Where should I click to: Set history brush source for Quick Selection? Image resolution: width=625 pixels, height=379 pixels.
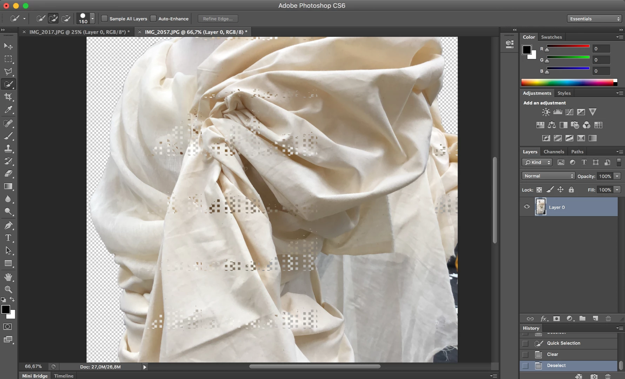coord(525,343)
